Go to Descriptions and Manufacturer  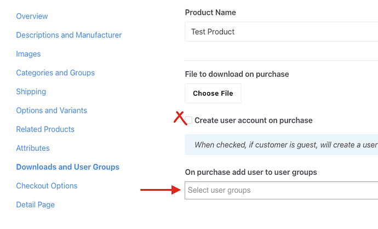click(x=69, y=35)
